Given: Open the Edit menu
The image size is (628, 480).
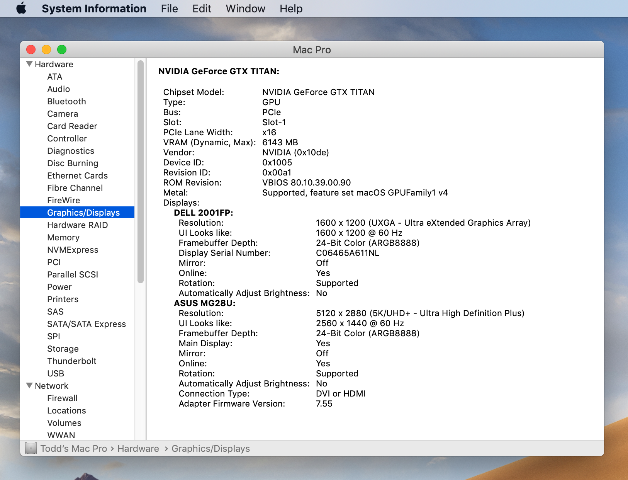Looking at the screenshot, I should pos(202,9).
